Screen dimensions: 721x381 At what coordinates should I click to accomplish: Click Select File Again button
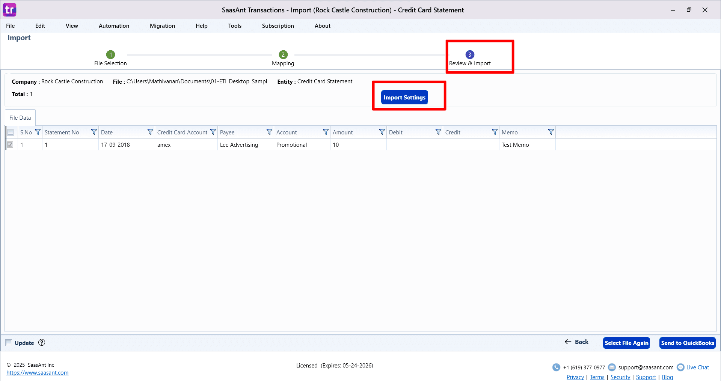tap(626, 343)
